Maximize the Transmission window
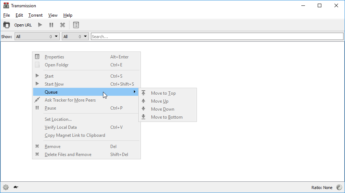 coord(320,5)
